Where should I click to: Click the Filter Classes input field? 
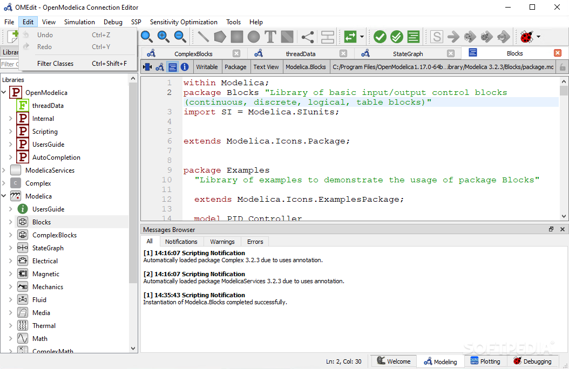(x=10, y=64)
